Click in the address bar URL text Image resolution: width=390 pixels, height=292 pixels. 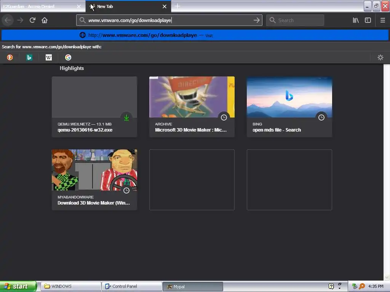click(x=130, y=20)
